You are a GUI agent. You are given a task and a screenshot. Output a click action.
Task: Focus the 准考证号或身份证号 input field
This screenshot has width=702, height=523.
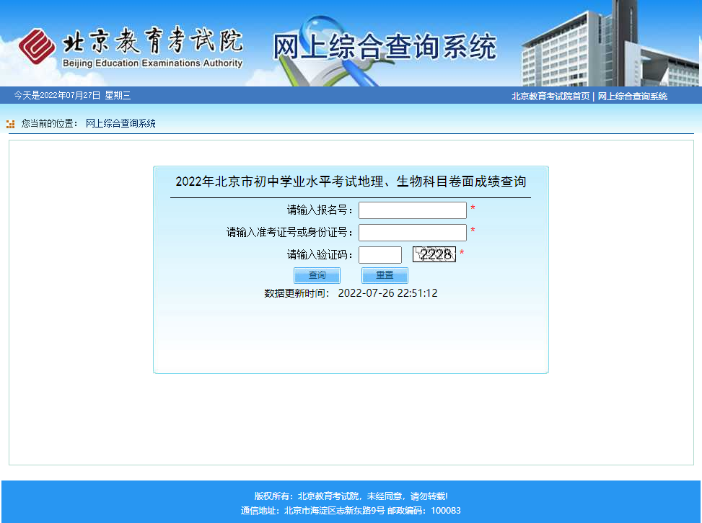[x=412, y=233]
